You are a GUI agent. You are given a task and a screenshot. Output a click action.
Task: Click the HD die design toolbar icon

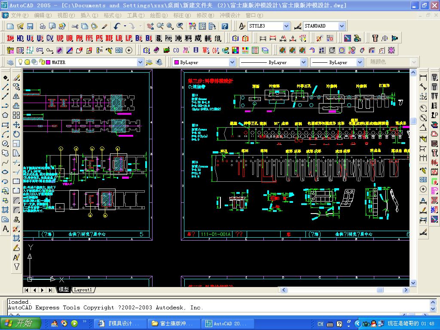pyautogui.click(x=20, y=38)
